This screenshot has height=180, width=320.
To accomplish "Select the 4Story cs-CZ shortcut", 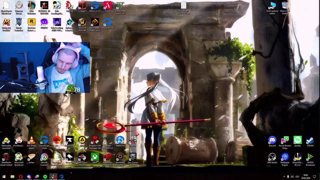I will click(95, 7).
